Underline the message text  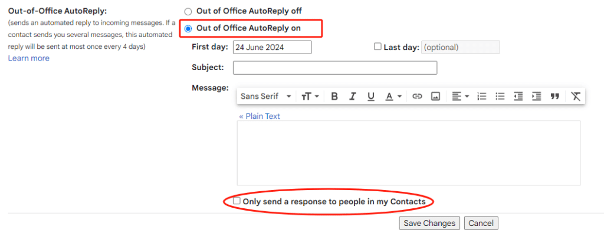371,96
